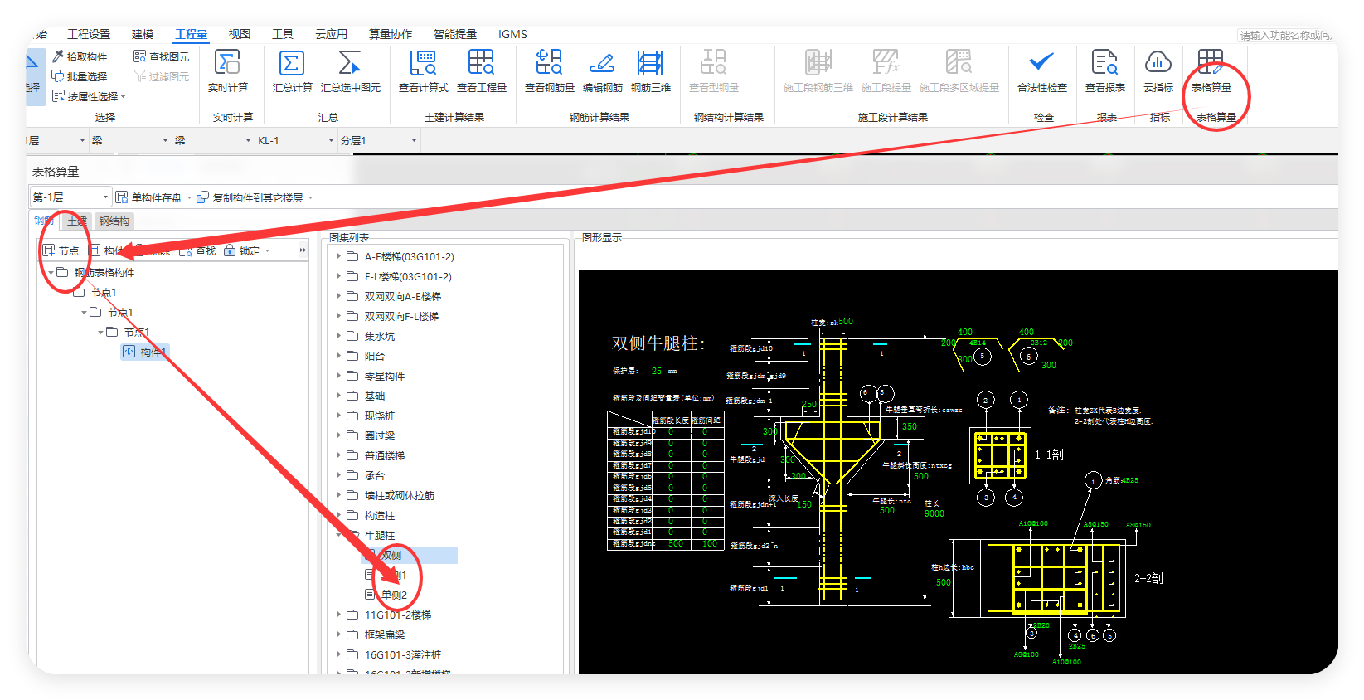Open the 查找图元 find element tool
Screen dimensions: 1364x700
[162, 56]
